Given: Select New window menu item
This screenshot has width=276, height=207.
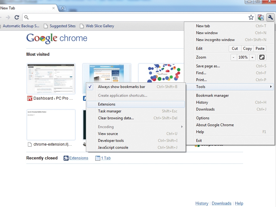Looking at the screenshot, I should 234,33.
